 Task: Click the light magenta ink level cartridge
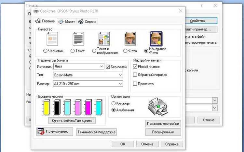[x=78, y=107]
